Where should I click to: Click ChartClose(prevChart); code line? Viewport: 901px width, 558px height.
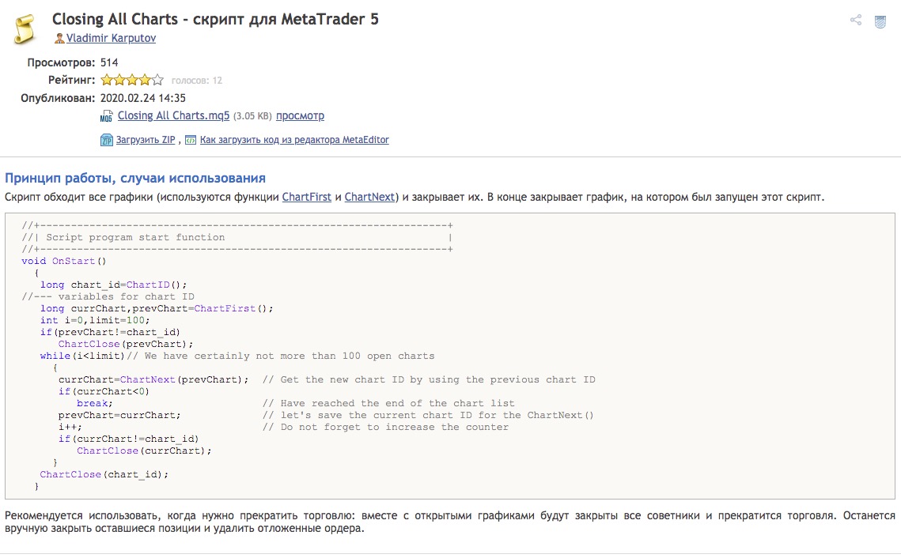[x=126, y=344]
